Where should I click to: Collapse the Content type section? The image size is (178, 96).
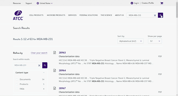coord(44,73)
